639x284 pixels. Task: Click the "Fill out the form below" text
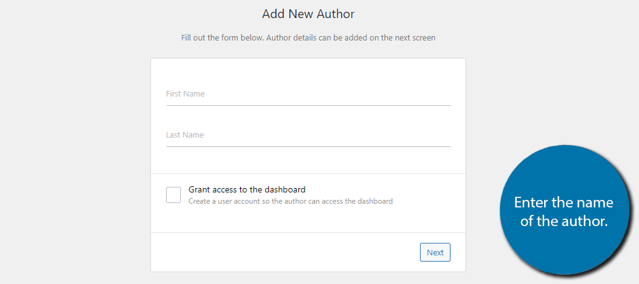(x=222, y=37)
